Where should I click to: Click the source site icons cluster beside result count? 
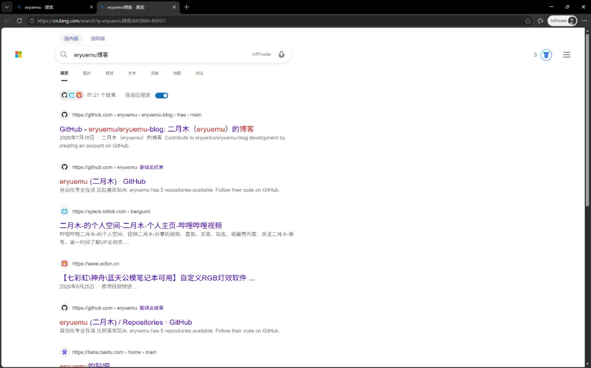(72, 95)
